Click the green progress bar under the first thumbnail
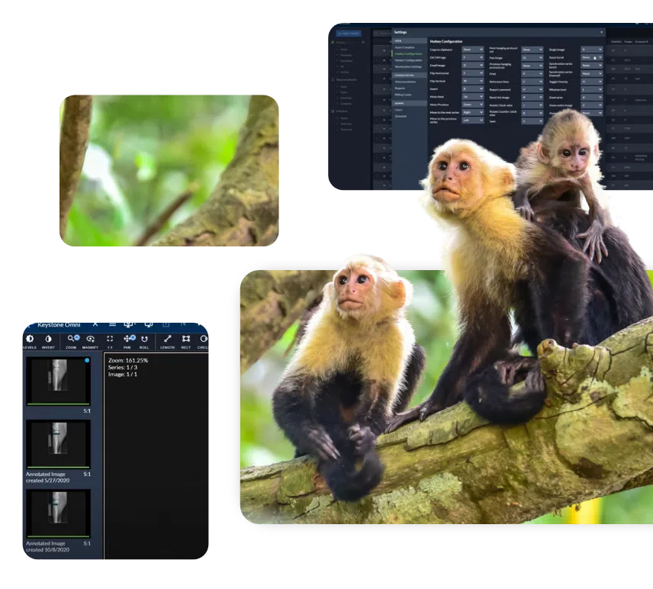 coord(60,403)
